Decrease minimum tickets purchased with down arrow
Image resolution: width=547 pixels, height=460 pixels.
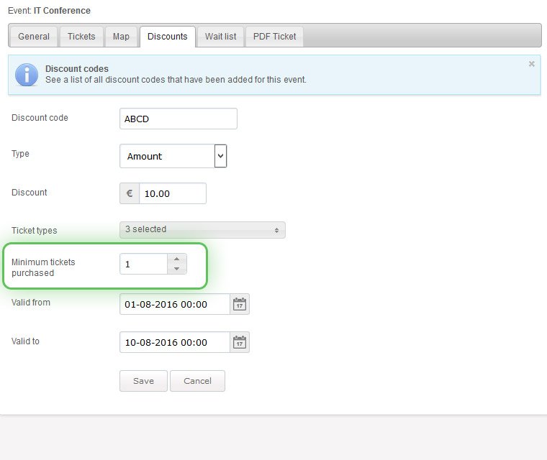click(x=177, y=269)
